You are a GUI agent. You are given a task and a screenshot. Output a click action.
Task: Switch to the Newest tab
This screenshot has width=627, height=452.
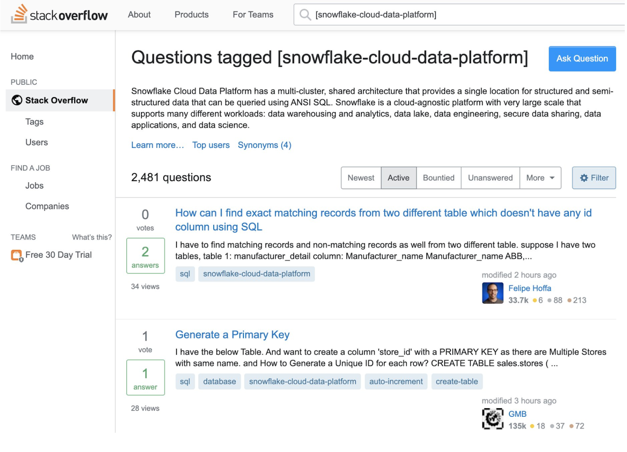point(361,178)
